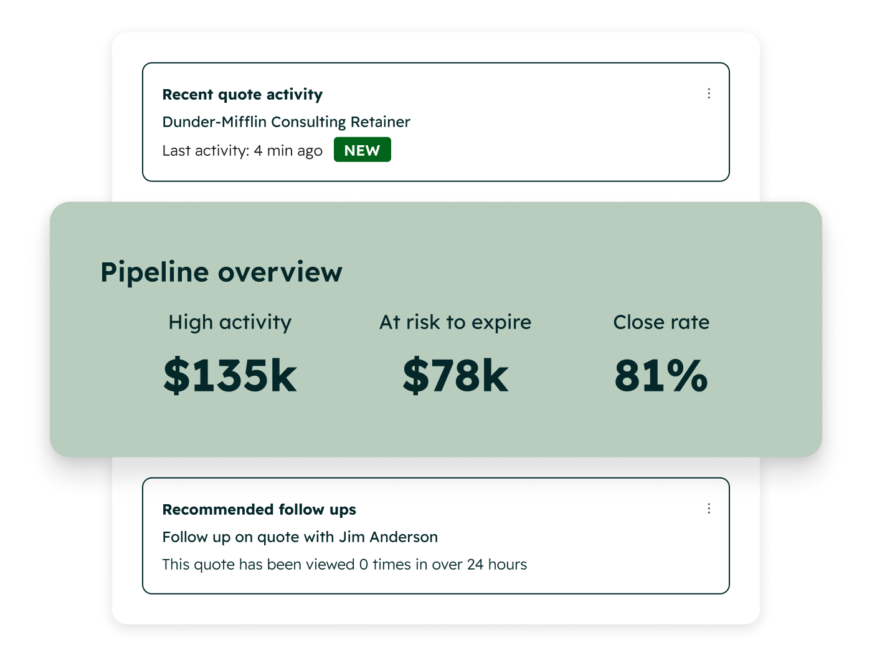Screen dimensions: 872x655
Task: Click the Pipeline overview title
Action: 221,272
